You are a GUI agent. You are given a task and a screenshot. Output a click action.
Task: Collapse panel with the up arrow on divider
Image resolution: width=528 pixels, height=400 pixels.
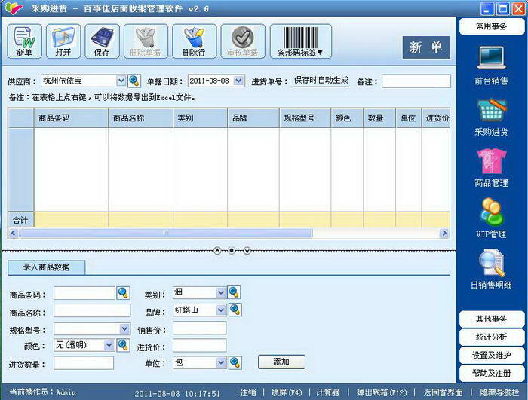pos(217,251)
